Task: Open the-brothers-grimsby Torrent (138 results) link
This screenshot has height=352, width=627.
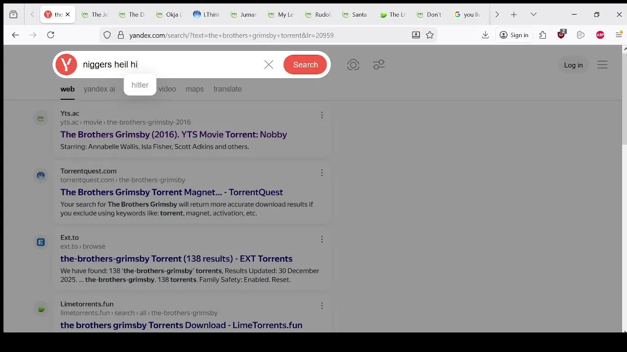Action: click(x=176, y=259)
